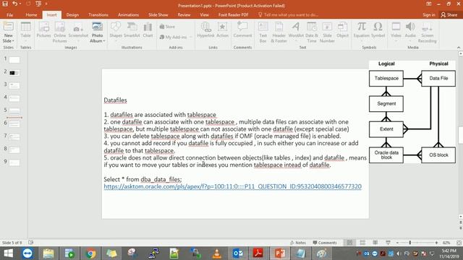Insert a SmartArt graphic
Screen dimensions: 463x260
[x=132, y=30]
